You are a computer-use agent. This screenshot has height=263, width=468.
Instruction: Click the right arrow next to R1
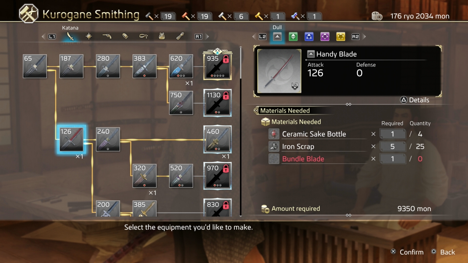tap(207, 37)
